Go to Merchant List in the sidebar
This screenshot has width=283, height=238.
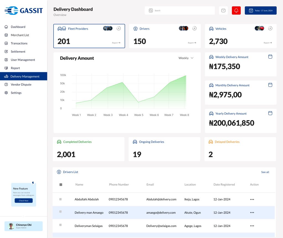coord(20,35)
